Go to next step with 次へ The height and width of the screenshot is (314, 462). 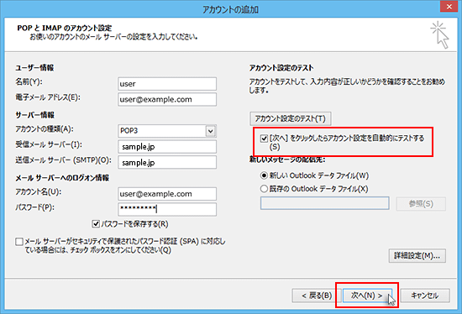click(367, 296)
